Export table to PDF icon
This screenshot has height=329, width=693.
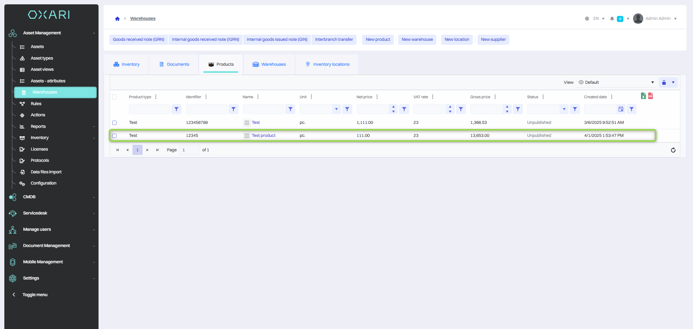tap(650, 96)
